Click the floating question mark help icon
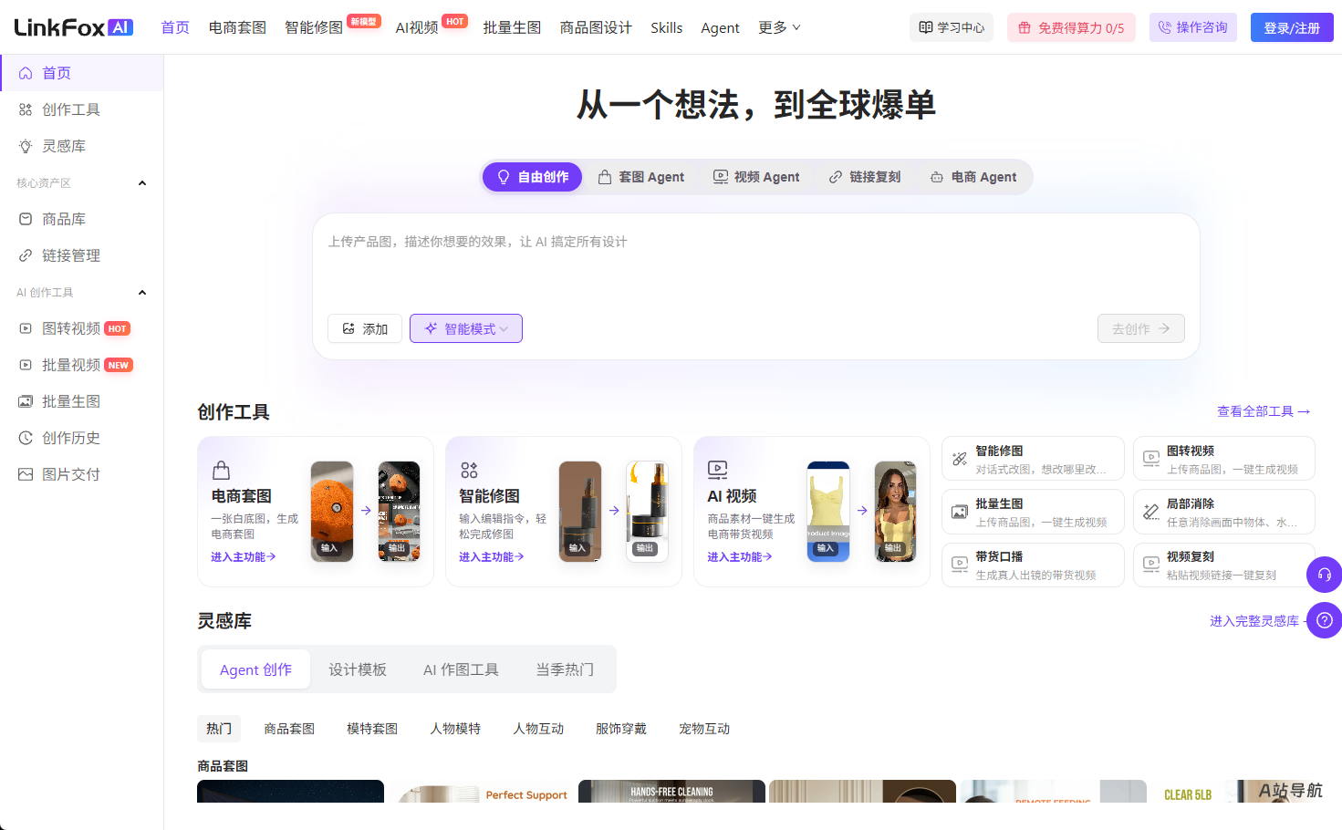Screen dimensions: 1342x830 [x=1325, y=620]
